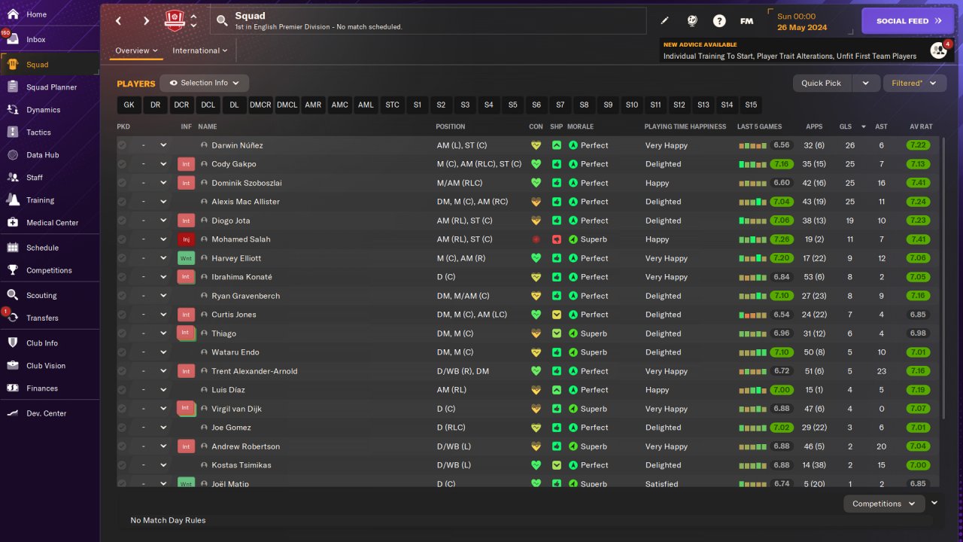Open position dropdown for Thiago
The image size is (963, 542).
coord(163,333)
